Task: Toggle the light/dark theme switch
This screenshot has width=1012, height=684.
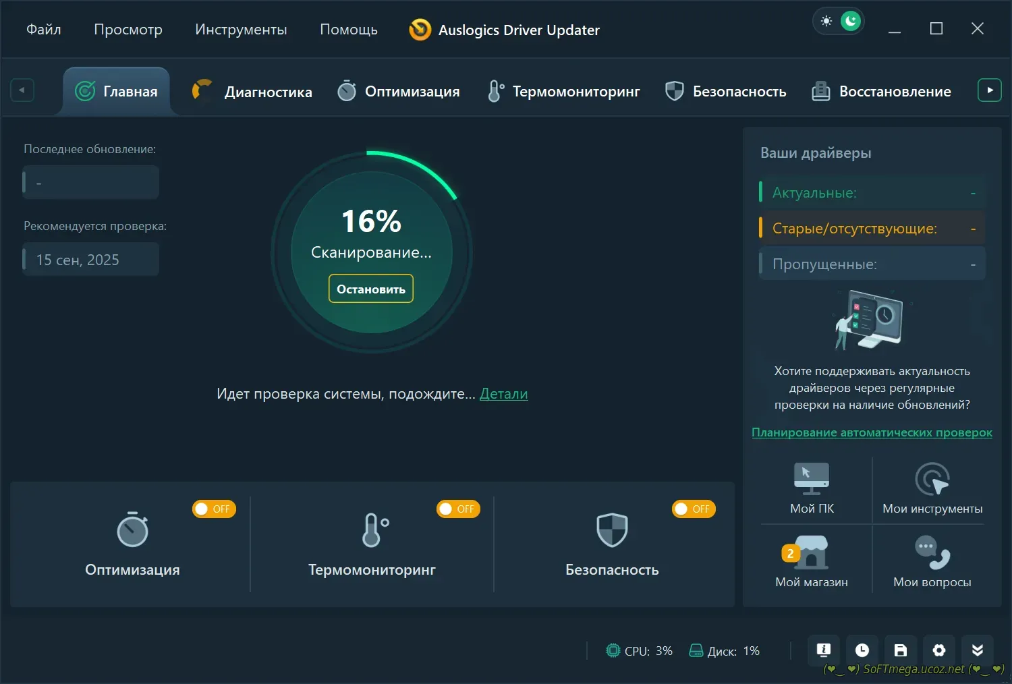Action: click(x=839, y=22)
